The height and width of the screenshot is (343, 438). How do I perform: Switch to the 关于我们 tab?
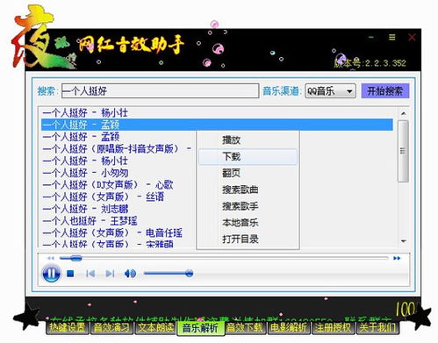pyautogui.click(x=377, y=327)
